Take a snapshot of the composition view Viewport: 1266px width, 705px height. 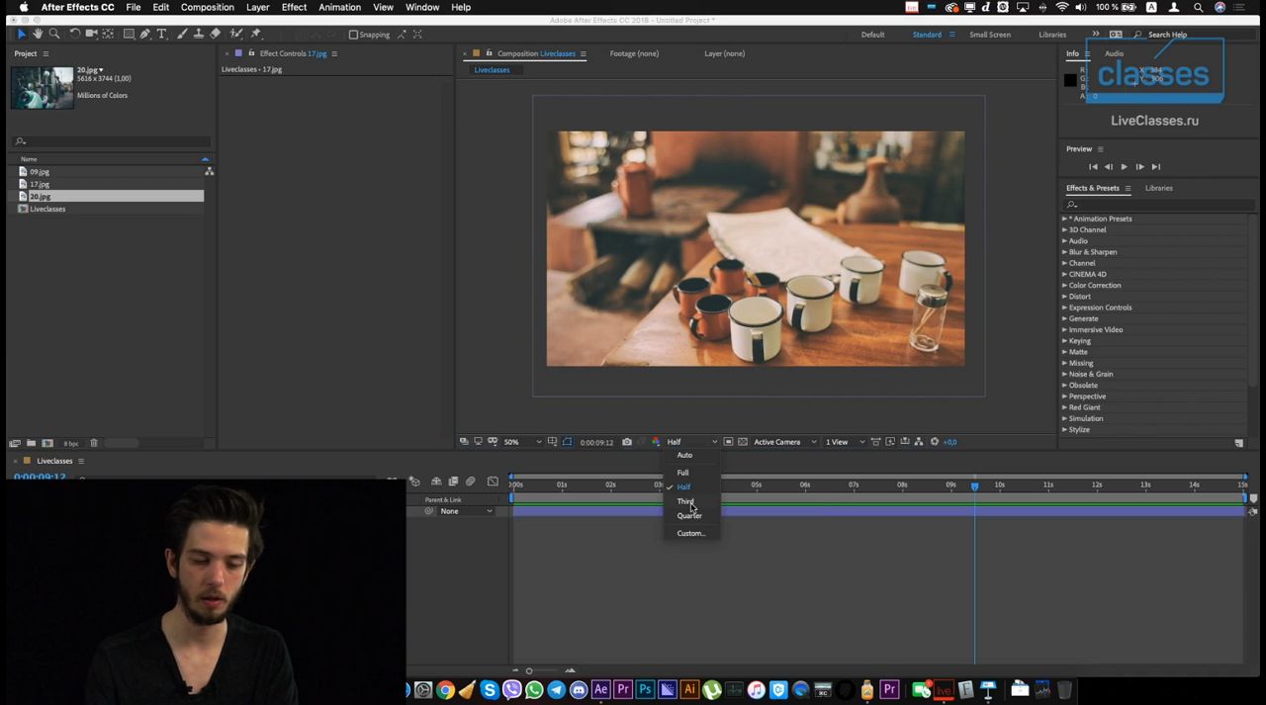626,442
